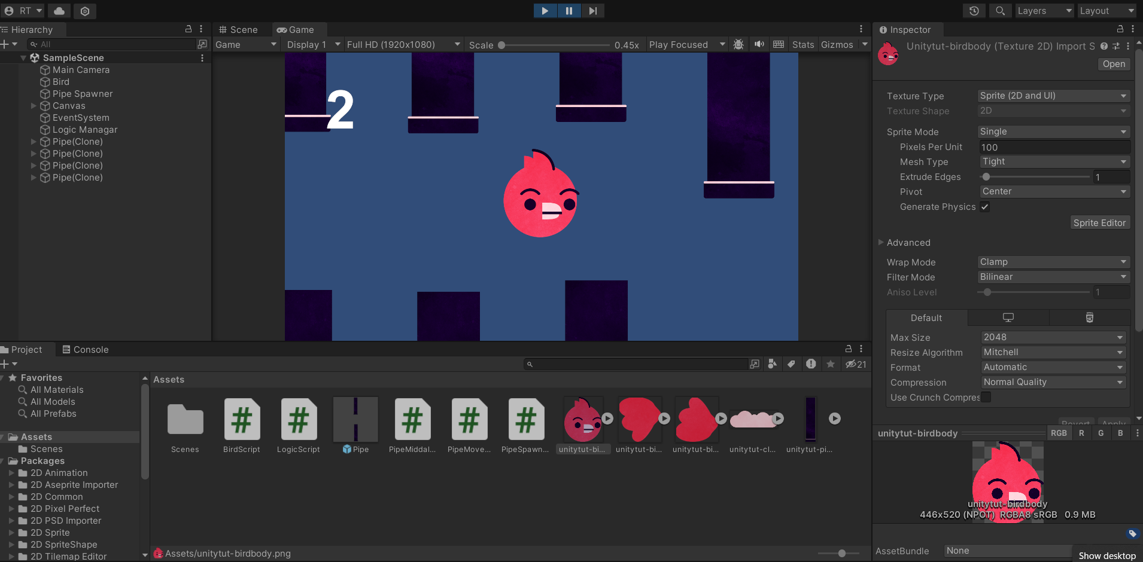Click the search by import log type icon

(811, 364)
